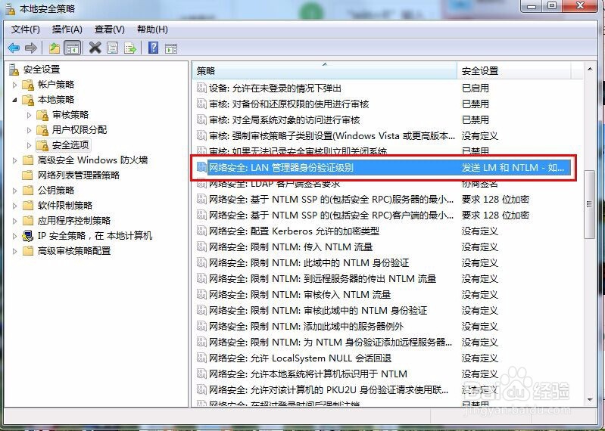
Task: Click 发送 LM 和 NTLM setting value
Action: [x=513, y=168]
